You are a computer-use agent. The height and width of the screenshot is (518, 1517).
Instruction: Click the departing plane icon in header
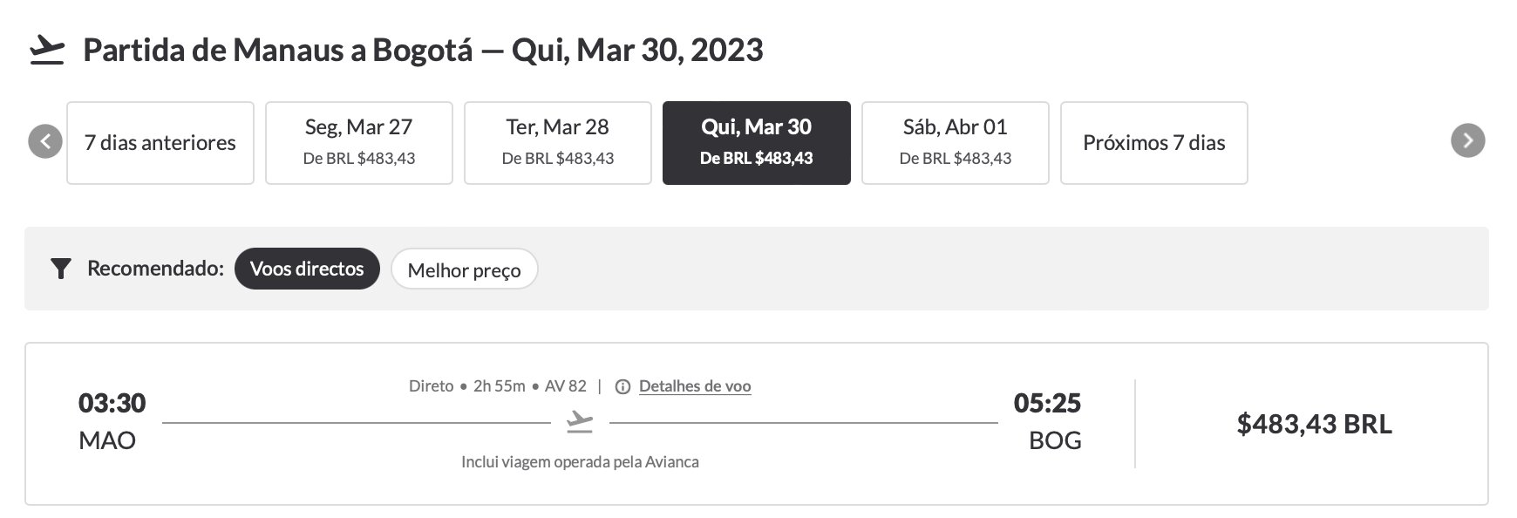pos(47,51)
